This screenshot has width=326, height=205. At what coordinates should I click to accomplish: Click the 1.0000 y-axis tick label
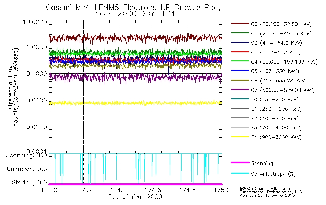[x=37, y=47]
